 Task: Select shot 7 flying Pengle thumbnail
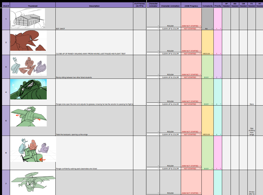(33, 183)
